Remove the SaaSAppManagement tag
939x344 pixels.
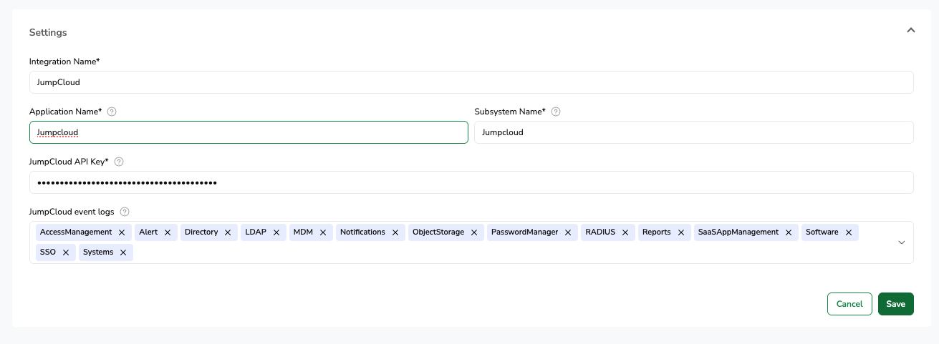coord(789,232)
